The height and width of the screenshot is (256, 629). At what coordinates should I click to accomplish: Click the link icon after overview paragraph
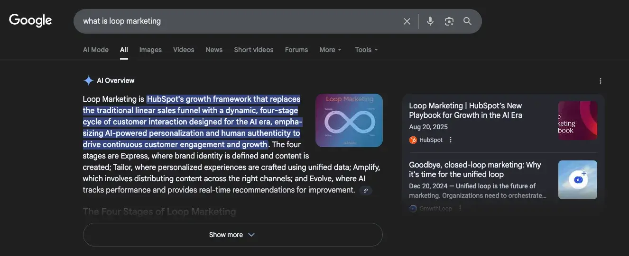click(x=365, y=190)
